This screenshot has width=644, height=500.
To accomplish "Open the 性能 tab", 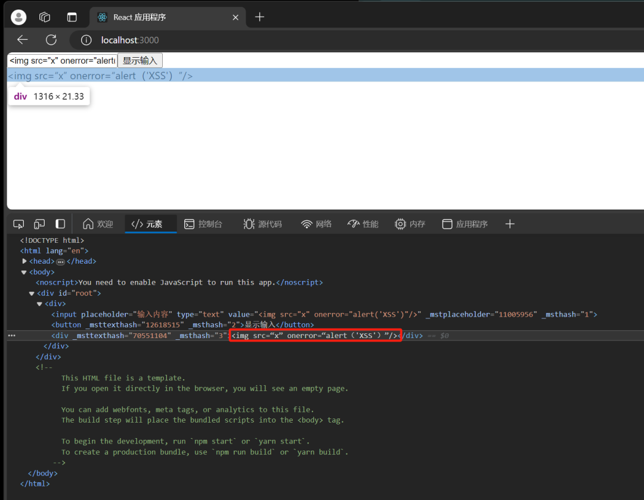I will pos(363,224).
